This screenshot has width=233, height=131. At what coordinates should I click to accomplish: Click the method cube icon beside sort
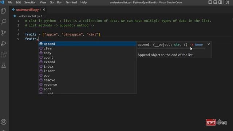point(41,89)
